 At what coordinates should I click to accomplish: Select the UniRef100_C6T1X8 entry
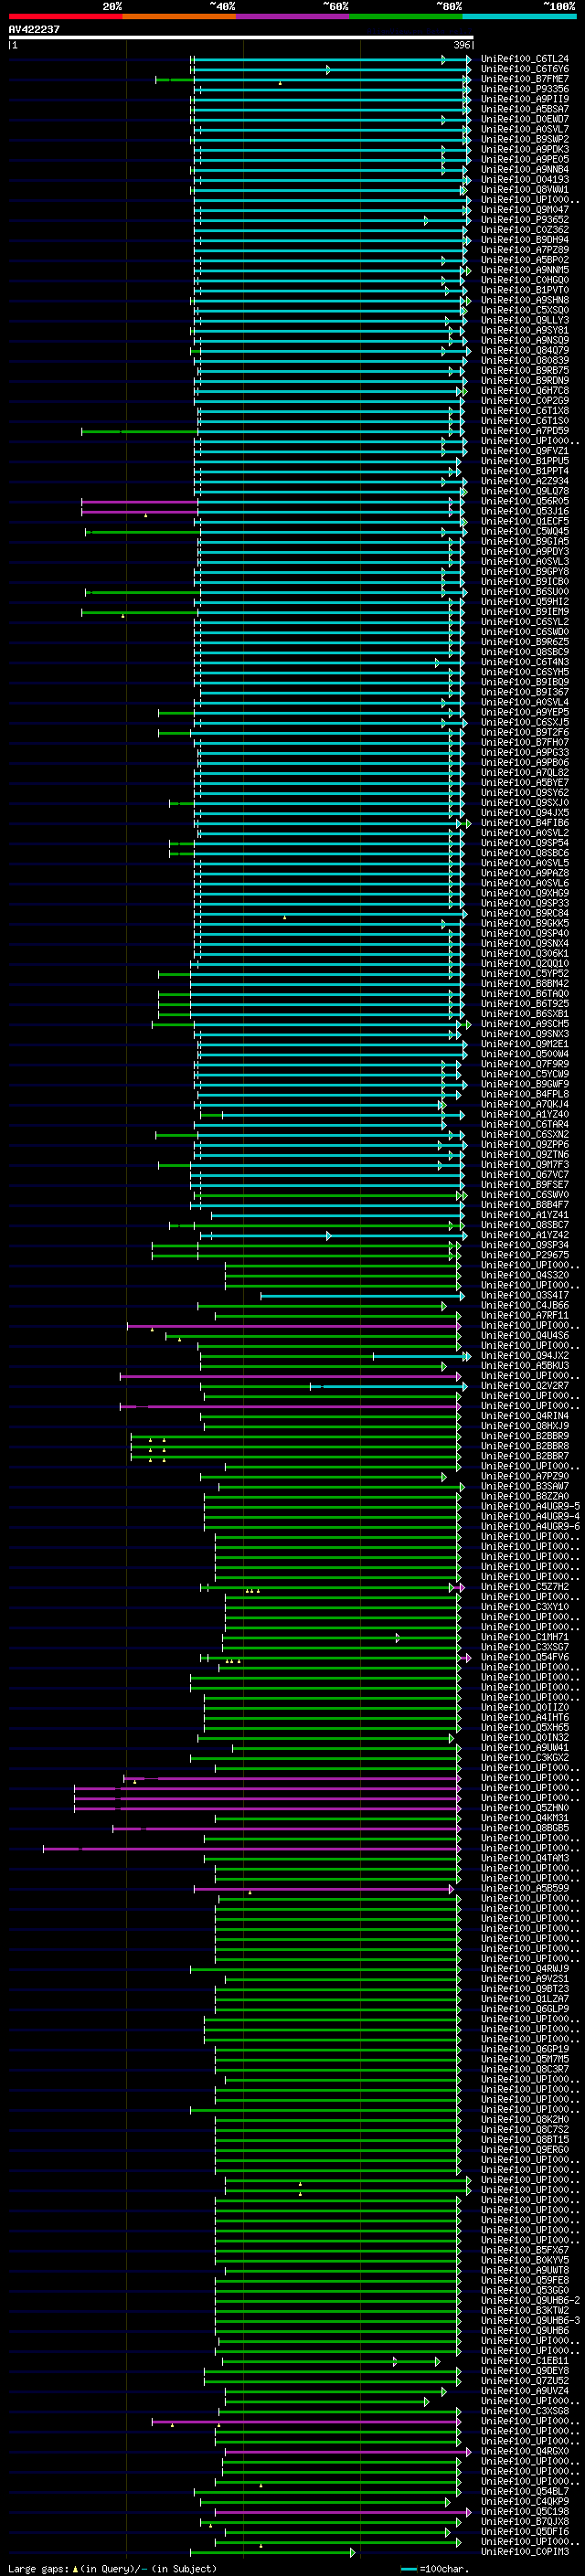tap(524, 411)
